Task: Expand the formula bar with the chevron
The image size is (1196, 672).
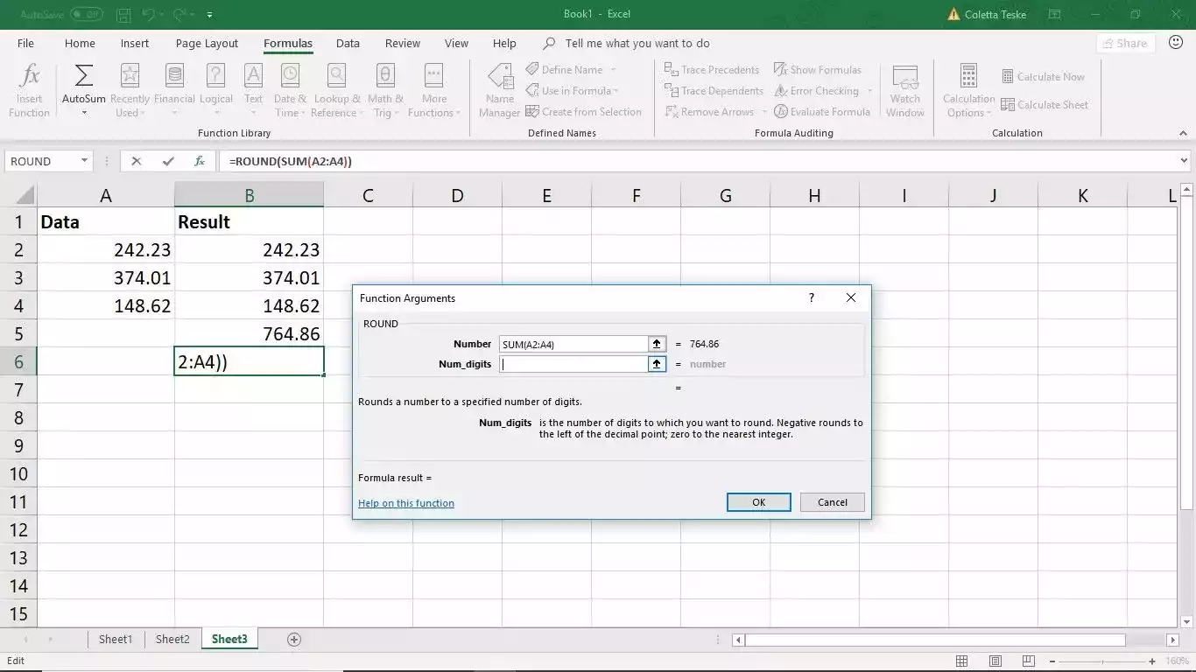Action: 1185,161
